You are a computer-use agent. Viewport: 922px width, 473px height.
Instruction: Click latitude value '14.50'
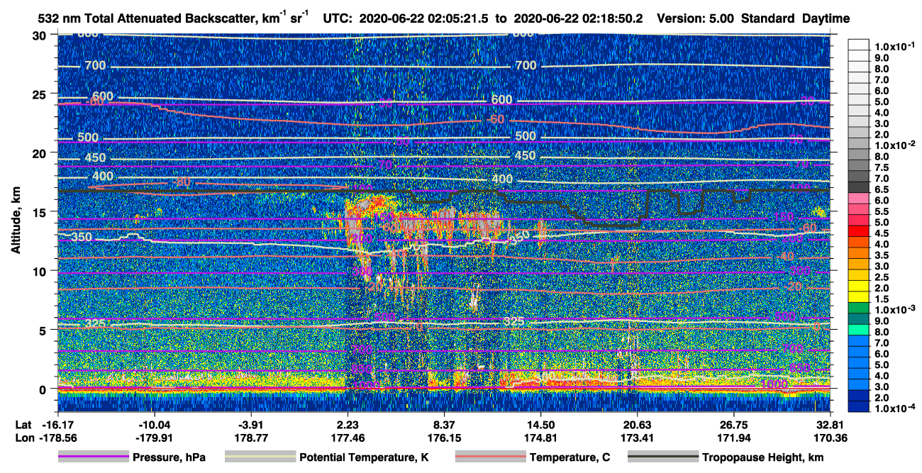click(x=541, y=424)
